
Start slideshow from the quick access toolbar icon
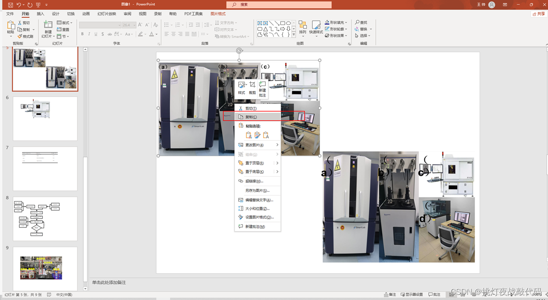click(x=38, y=5)
